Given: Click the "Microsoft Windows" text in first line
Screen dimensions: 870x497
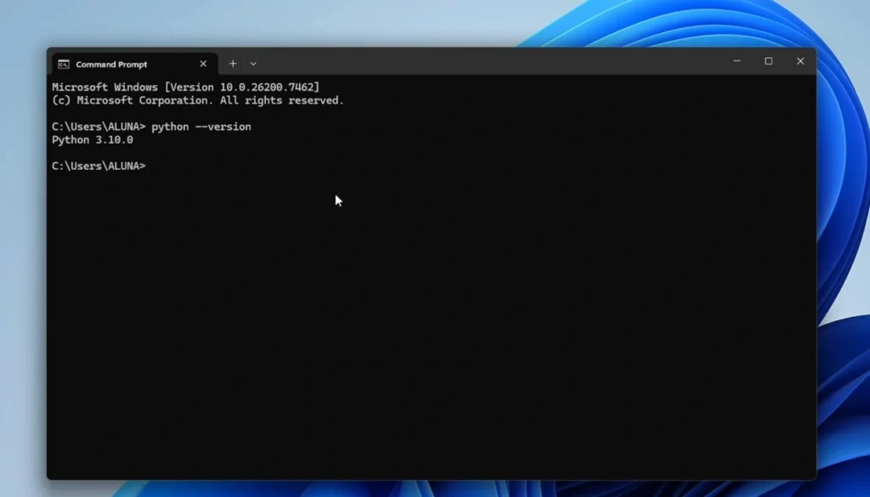Looking at the screenshot, I should [x=105, y=87].
